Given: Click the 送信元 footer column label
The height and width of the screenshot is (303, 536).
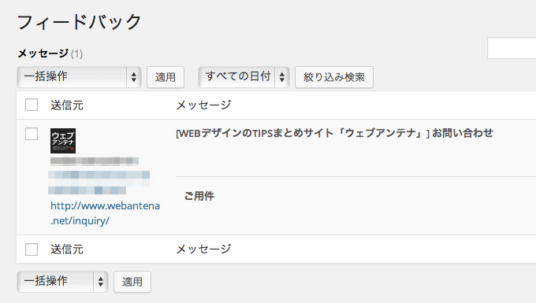Looking at the screenshot, I should pos(67,249).
